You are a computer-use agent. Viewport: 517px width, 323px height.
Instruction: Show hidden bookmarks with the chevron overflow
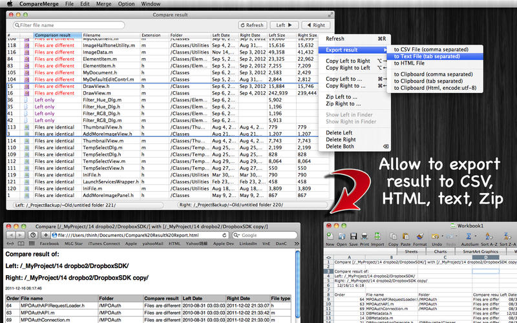click(297, 244)
